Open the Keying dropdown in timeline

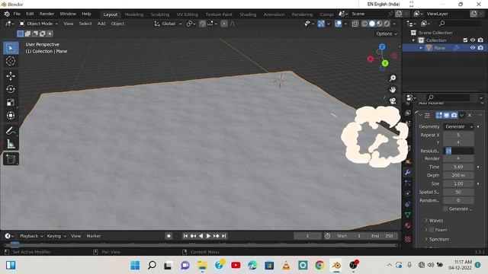(56, 236)
